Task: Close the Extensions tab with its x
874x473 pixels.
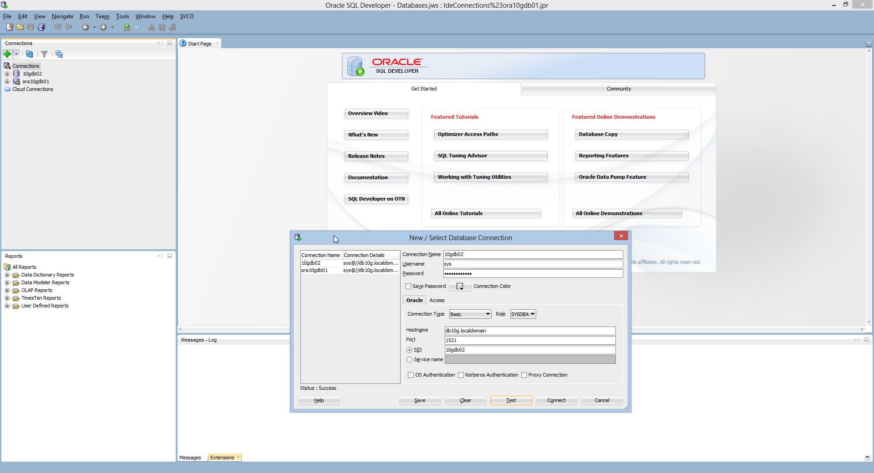Action: coord(238,458)
